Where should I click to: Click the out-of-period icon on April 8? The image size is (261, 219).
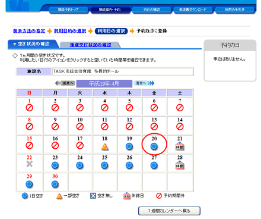(x=30, y=127)
